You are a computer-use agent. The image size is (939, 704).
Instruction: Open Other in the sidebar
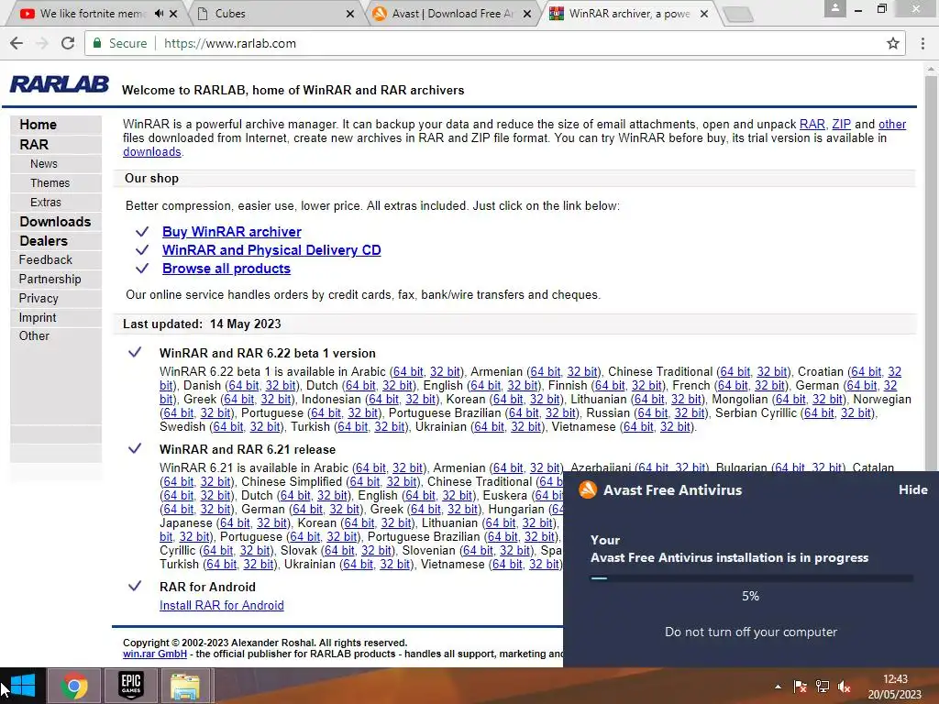click(34, 335)
